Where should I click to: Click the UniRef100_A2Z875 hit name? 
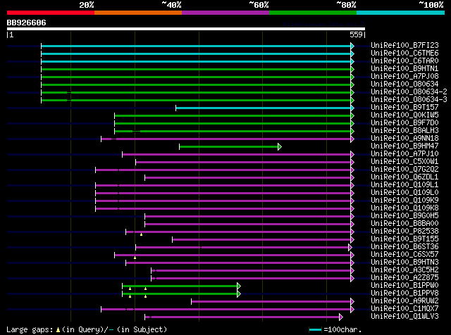point(404,278)
